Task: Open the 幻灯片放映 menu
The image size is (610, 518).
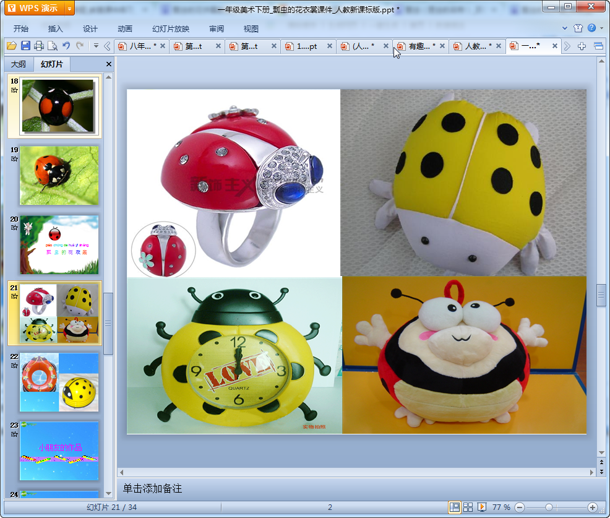Action: coord(171,29)
